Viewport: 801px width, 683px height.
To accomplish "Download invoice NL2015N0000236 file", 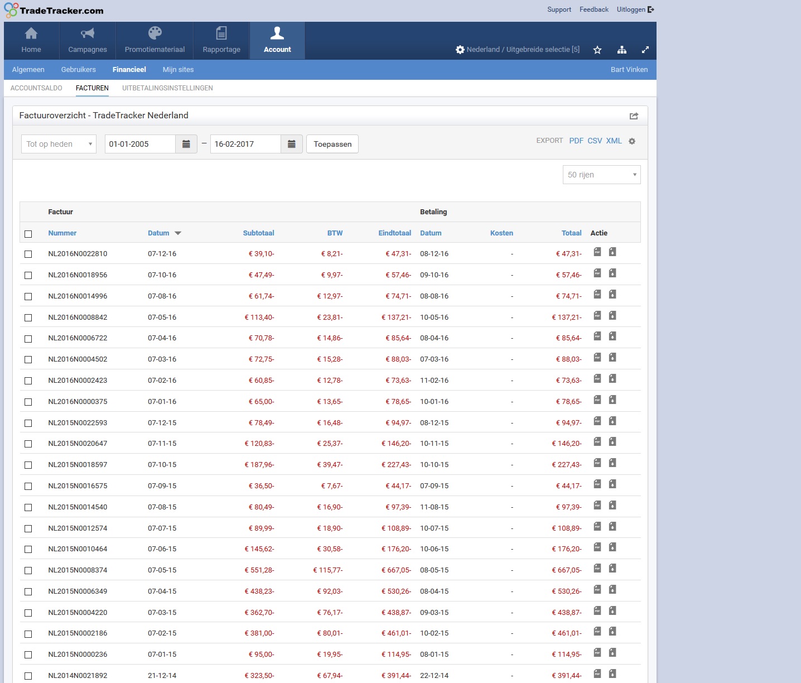I will click(x=612, y=653).
